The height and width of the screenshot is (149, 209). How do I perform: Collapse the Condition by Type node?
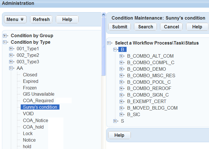tap(5, 42)
